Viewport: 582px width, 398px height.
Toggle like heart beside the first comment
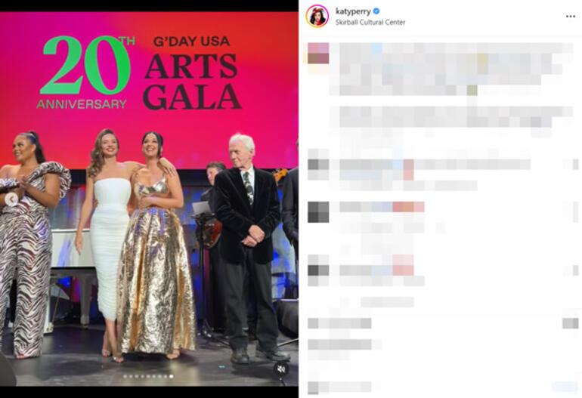(x=571, y=165)
